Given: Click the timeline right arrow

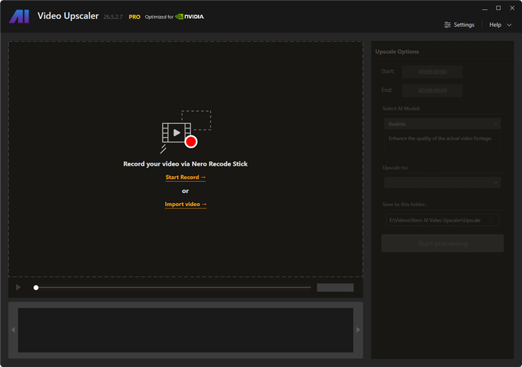Looking at the screenshot, I should [358, 330].
